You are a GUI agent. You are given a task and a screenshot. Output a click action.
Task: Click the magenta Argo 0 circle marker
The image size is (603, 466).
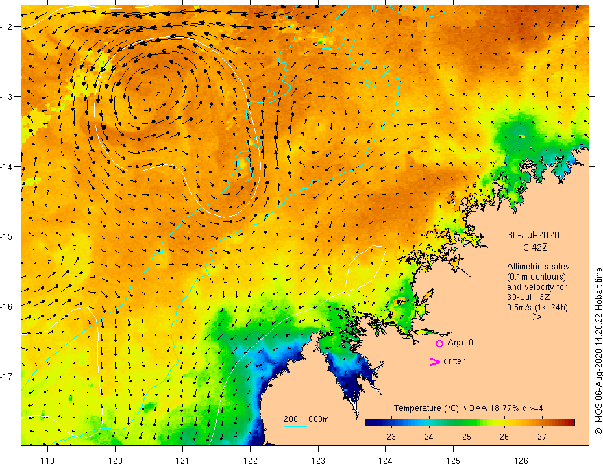tap(439, 343)
